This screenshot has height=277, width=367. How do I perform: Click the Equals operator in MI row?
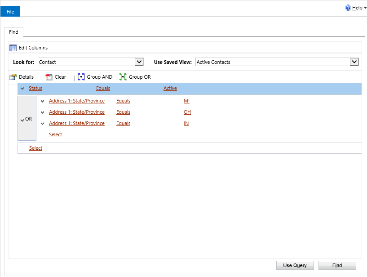[x=124, y=101]
